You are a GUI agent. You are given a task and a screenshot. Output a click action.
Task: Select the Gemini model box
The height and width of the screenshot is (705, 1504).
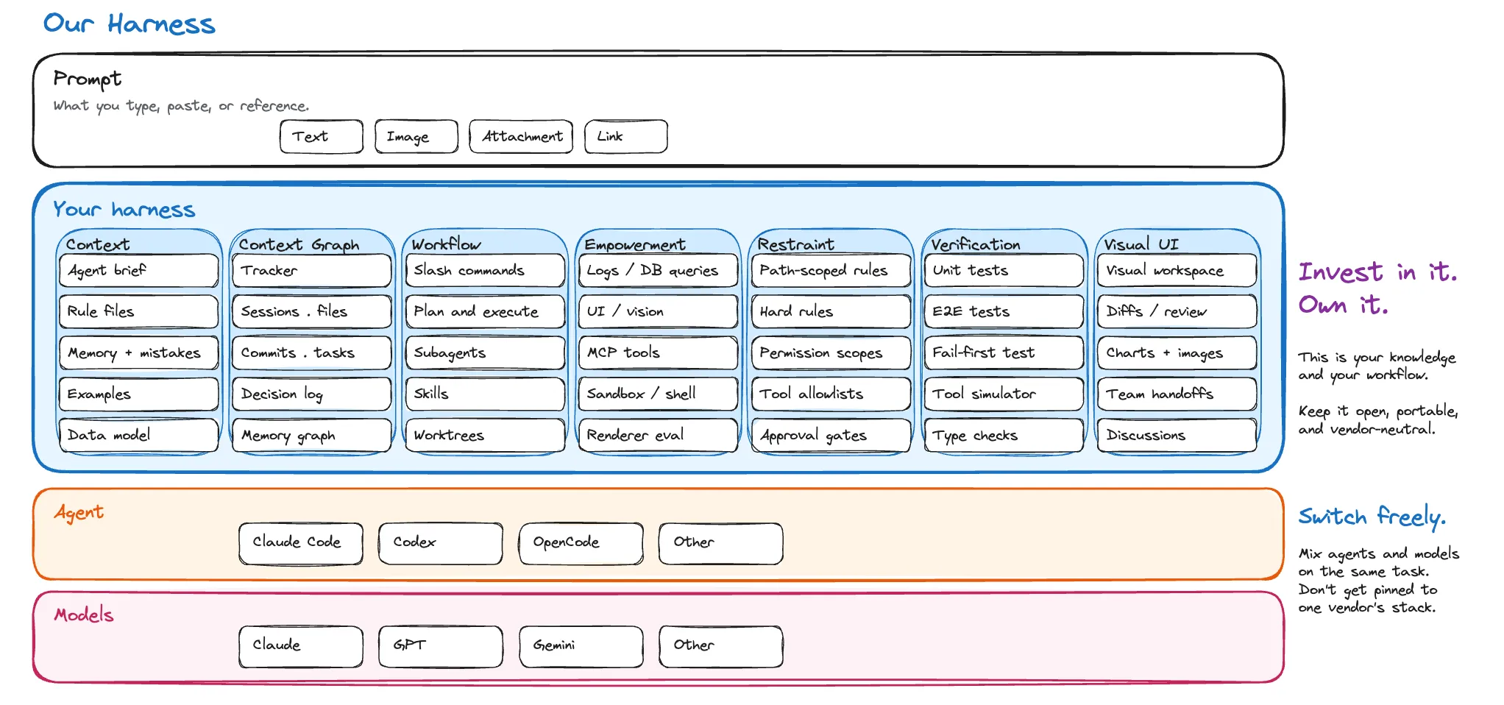(x=581, y=647)
